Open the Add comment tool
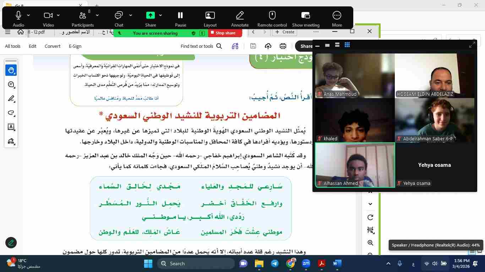The width and height of the screenshot is (485, 272). (x=11, y=85)
